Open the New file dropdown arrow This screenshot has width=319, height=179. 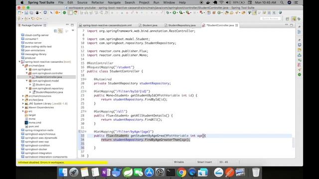[x=22, y=13]
